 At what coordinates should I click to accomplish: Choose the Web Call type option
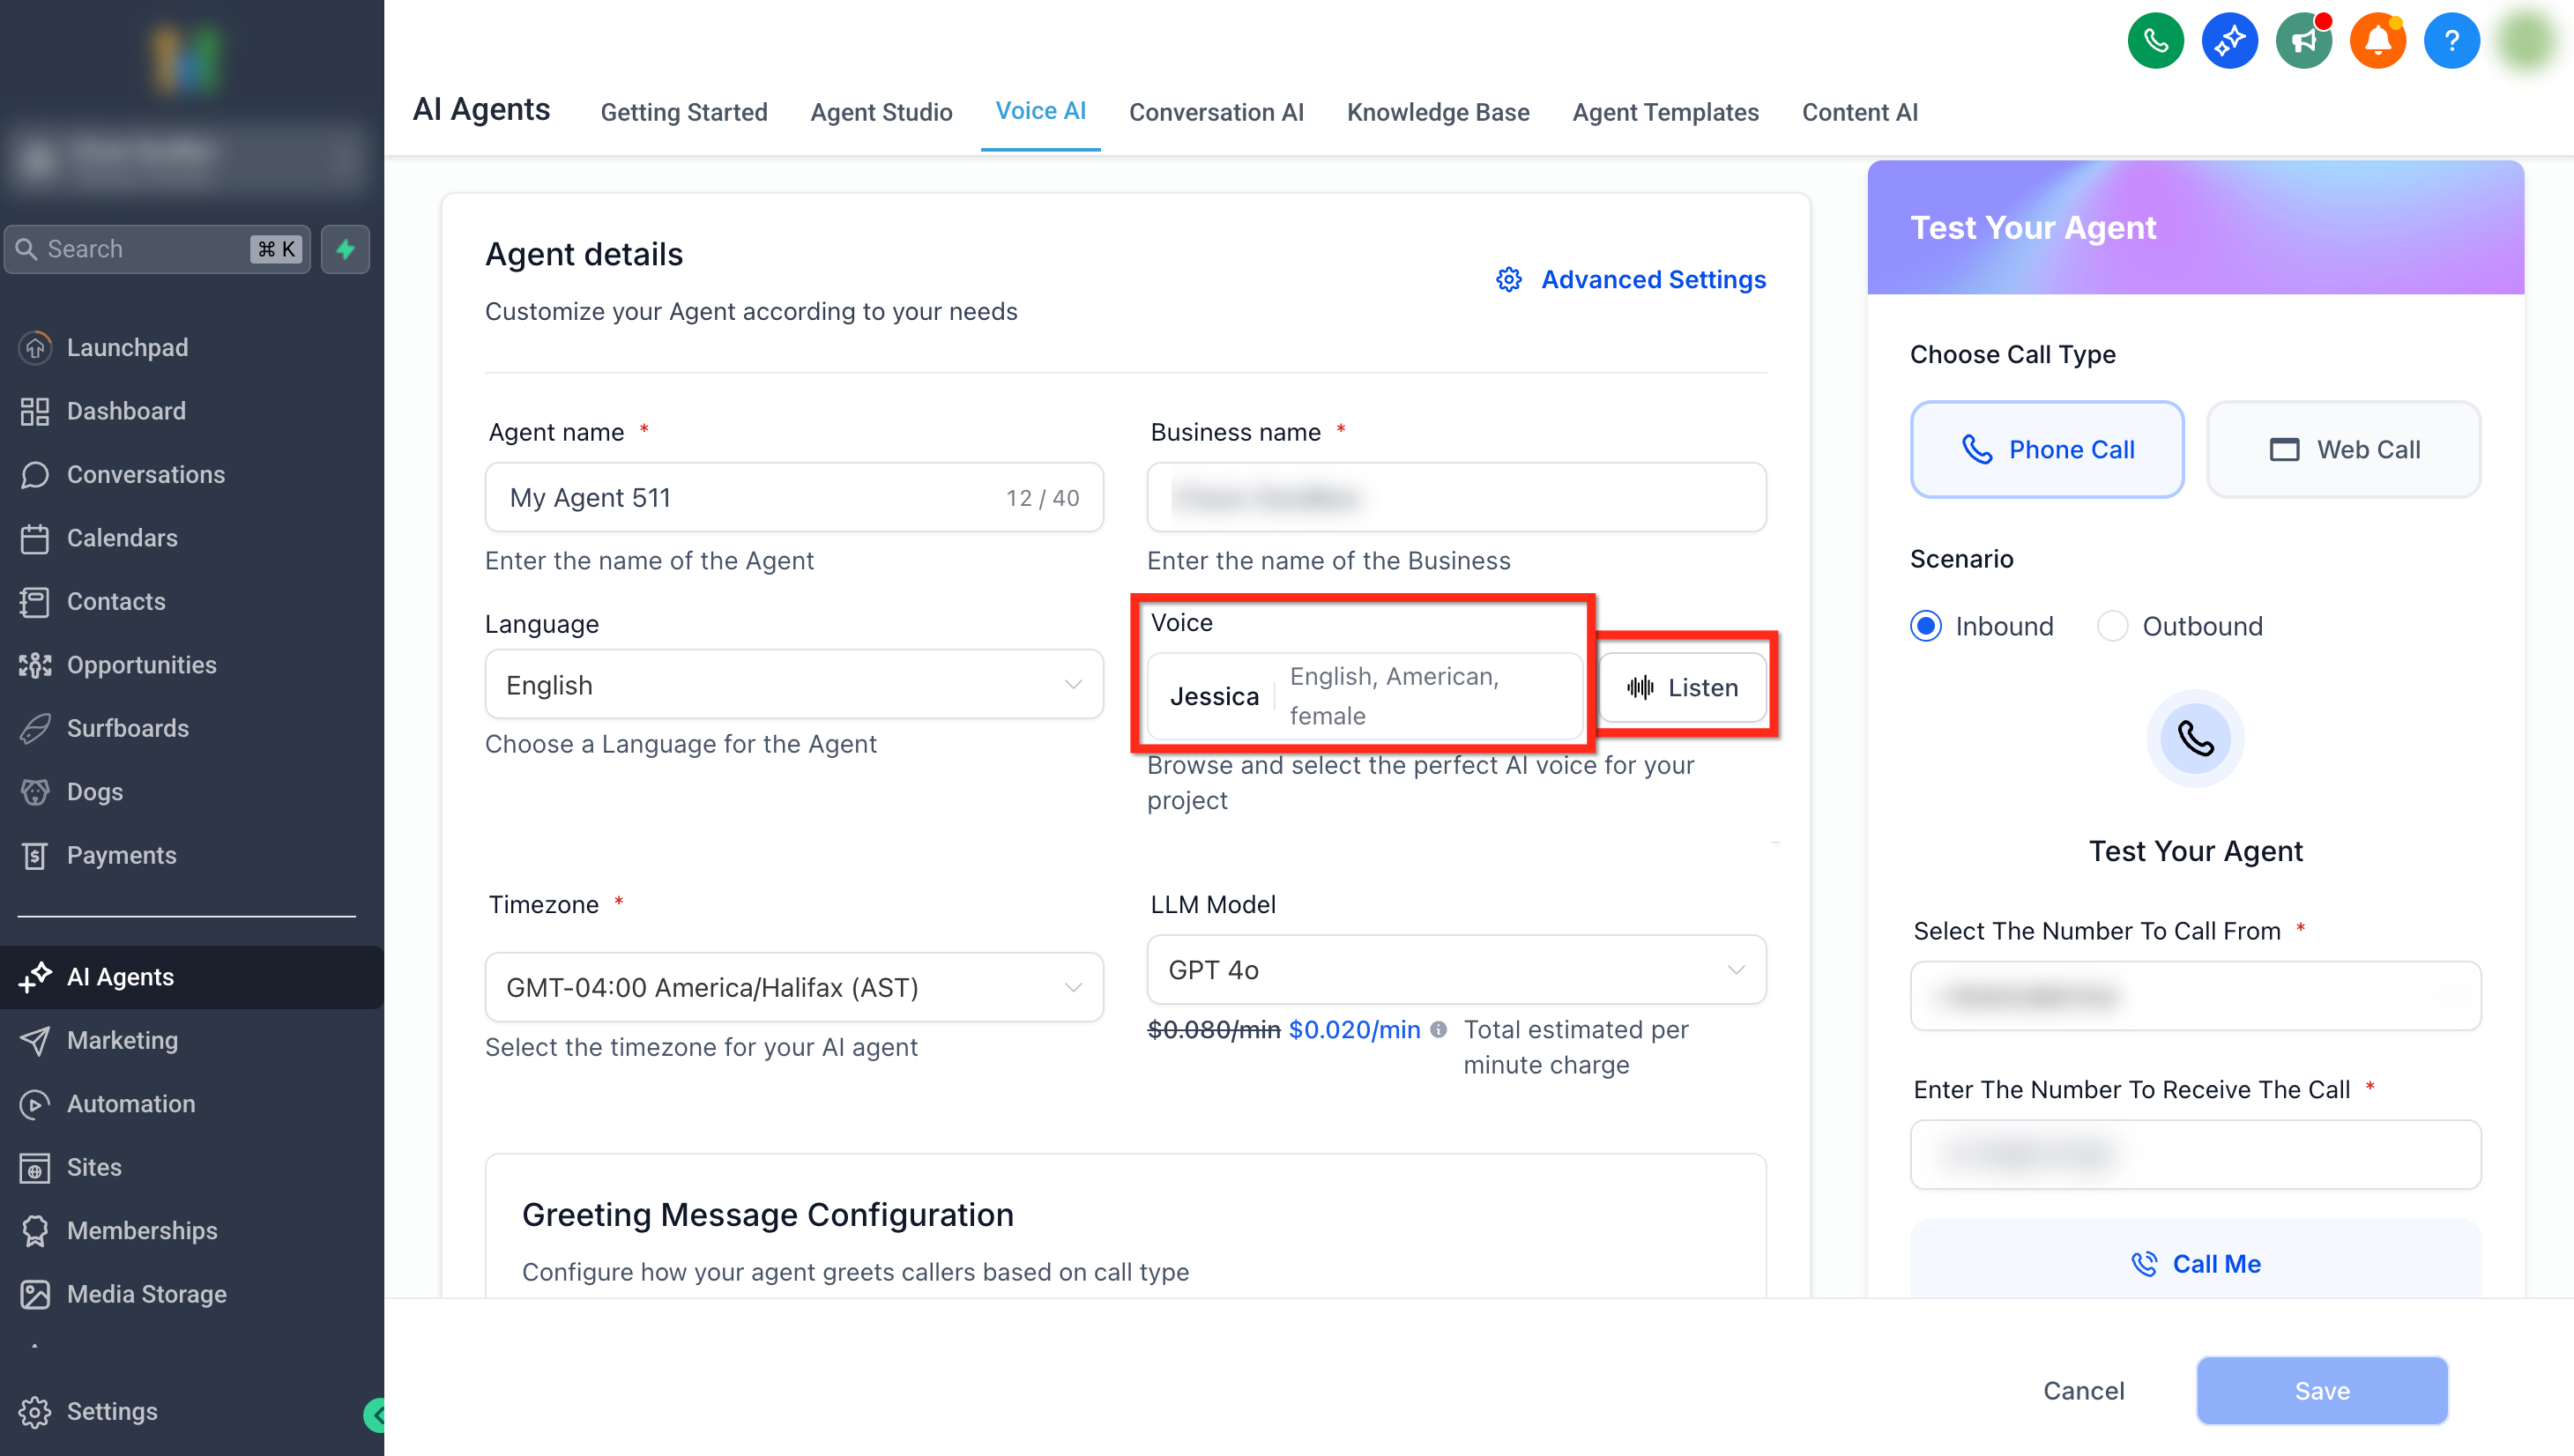pos(2343,449)
